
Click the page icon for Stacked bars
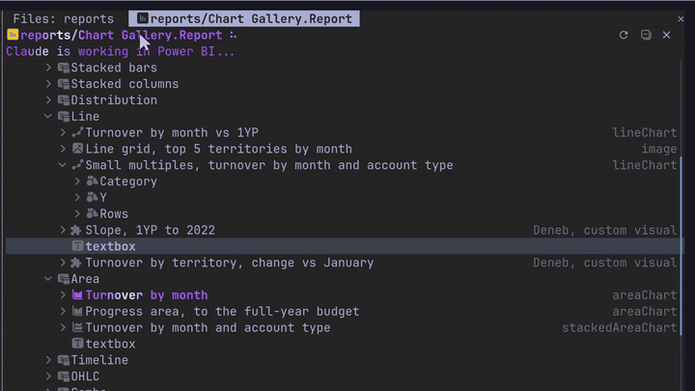(x=64, y=68)
